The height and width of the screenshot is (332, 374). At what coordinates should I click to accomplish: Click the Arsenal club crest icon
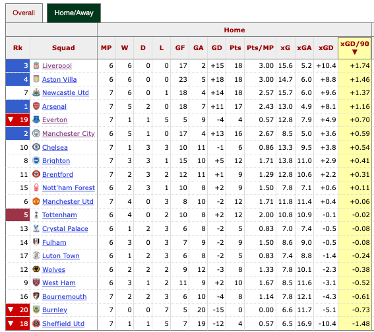36,106
